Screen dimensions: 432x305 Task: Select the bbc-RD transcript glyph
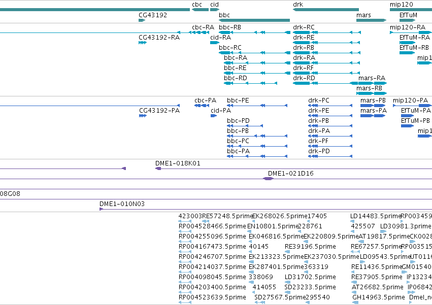[250, 83]
